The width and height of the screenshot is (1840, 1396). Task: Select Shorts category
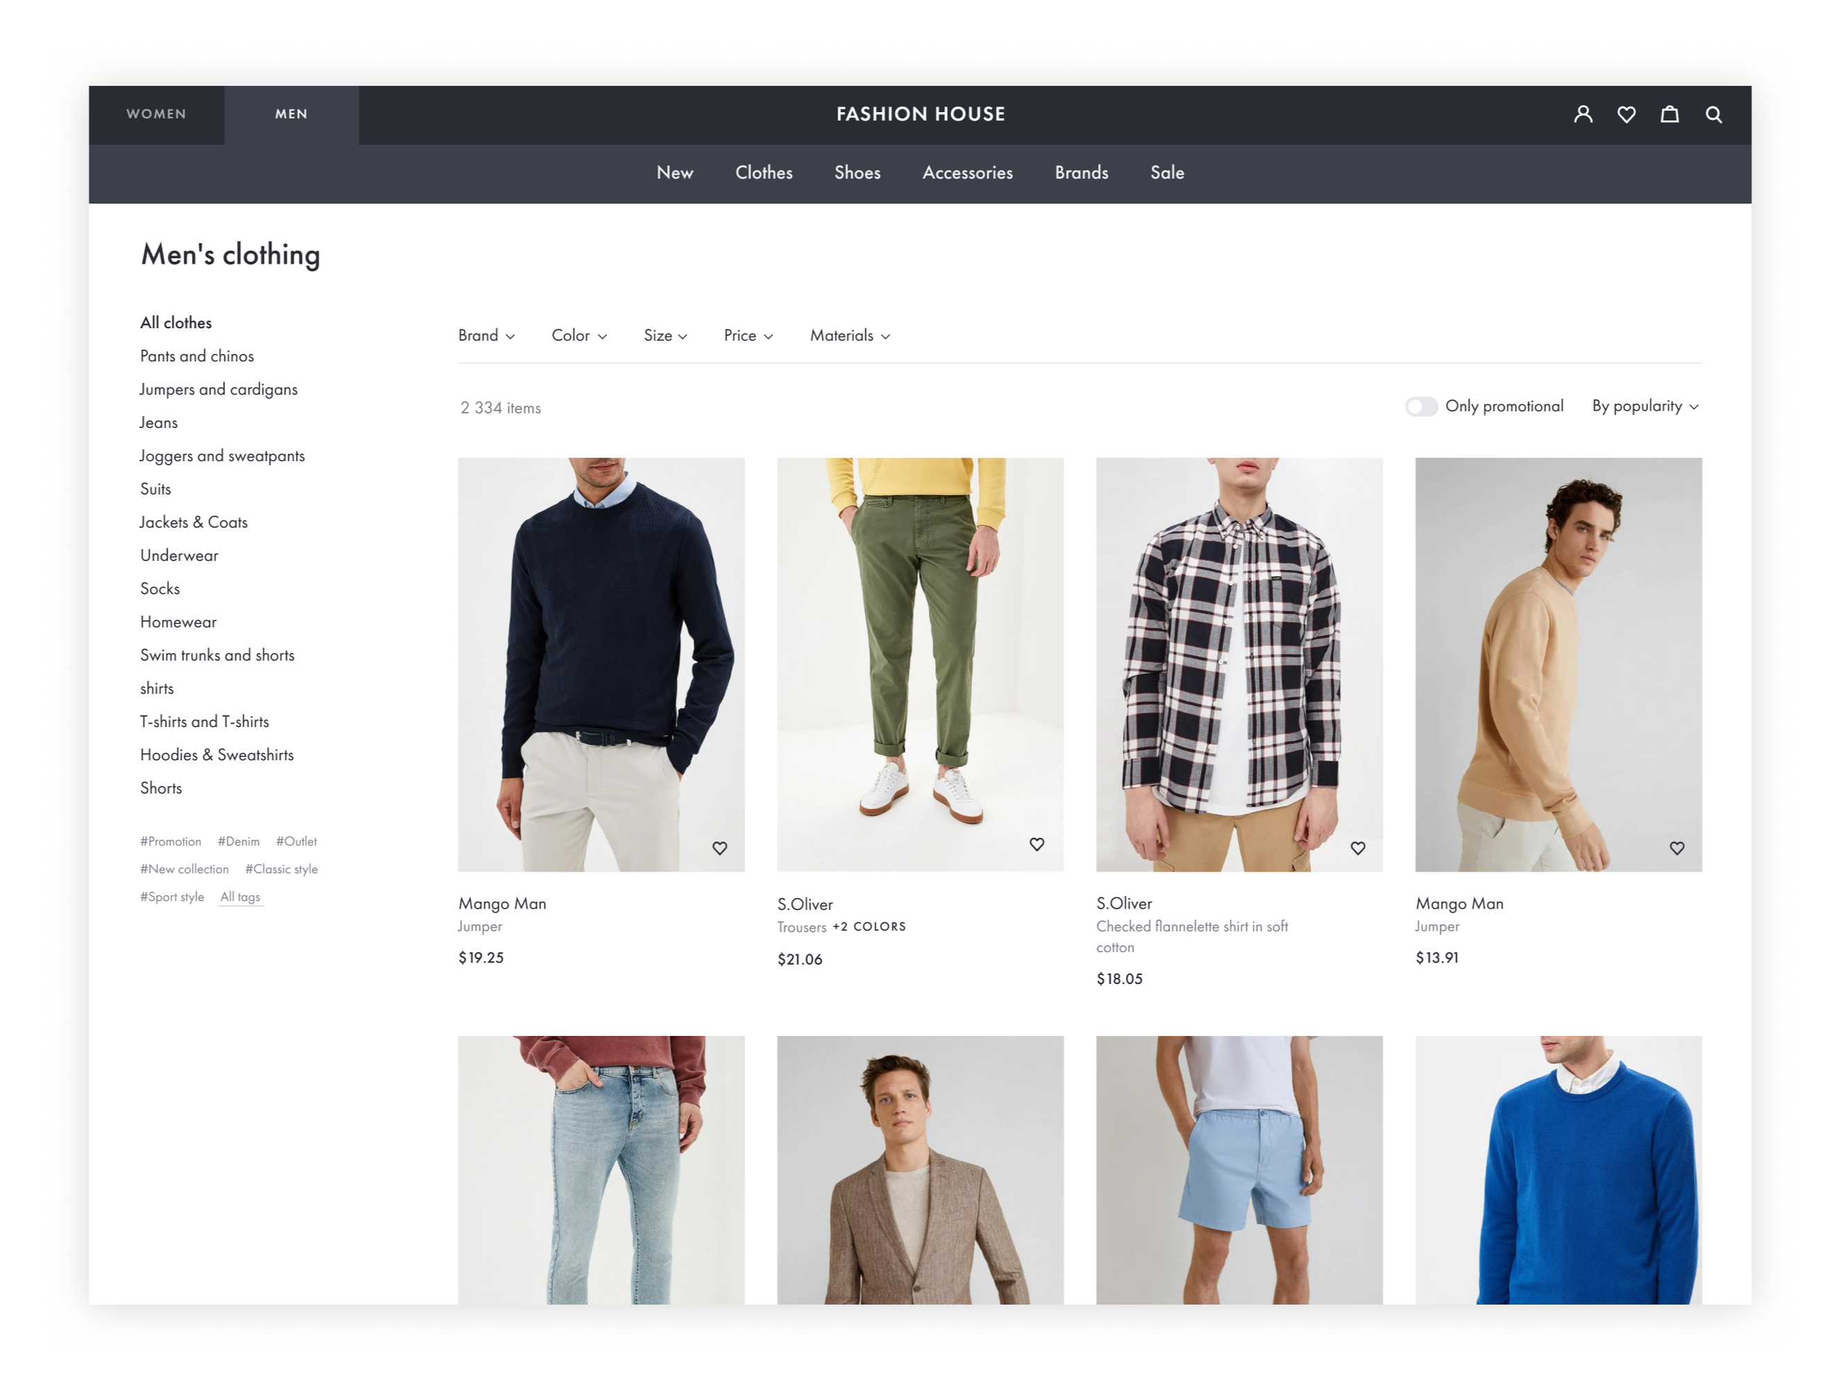tap(161, 788)
